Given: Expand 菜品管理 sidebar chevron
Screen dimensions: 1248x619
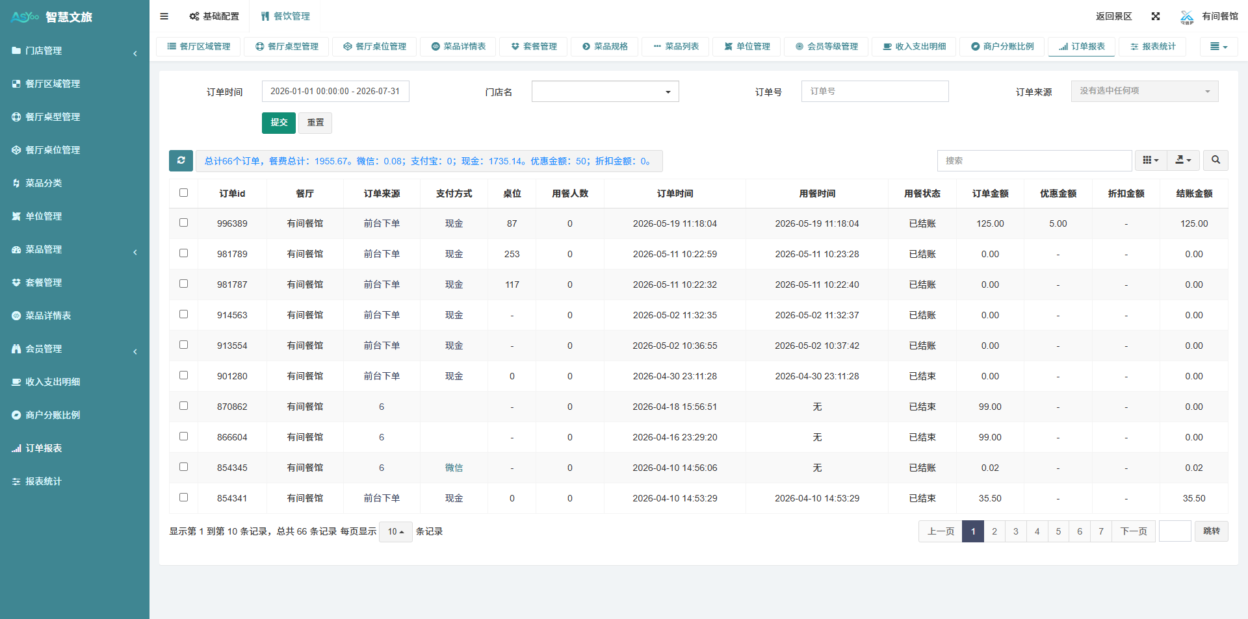Looking at the screenshot, I should pos(135,252).
